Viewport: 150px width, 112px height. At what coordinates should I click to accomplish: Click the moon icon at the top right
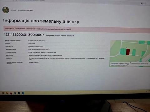142,3
